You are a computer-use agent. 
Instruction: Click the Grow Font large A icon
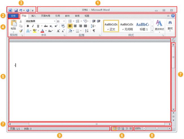tap(58, 31)
